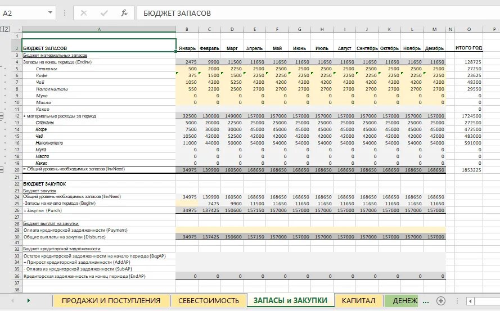Switch to КАПИТАЛ sheet tab
Screen dimensions: 500x311
pyautogui.click(x=358, y=300)
